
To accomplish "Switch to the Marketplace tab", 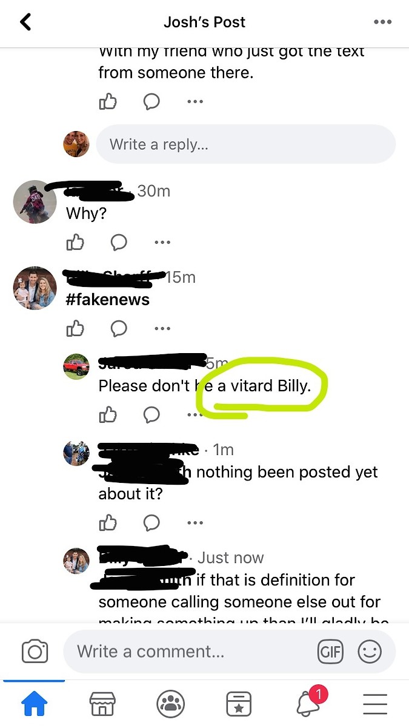I will pos(102,704).
